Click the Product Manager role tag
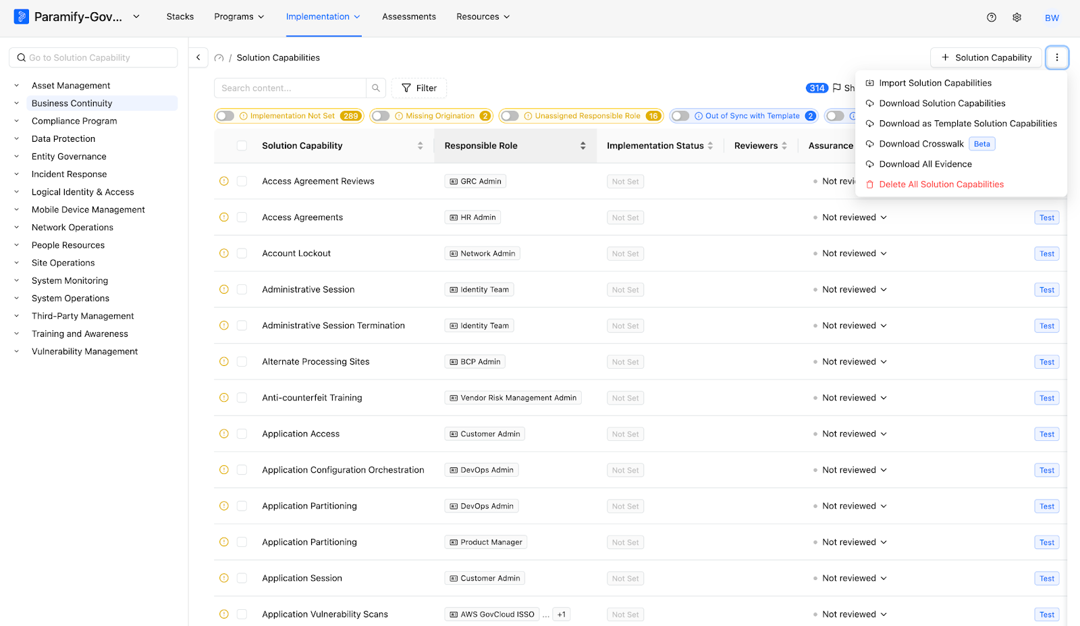This screenshot has width=1080, height=626. [x=486, y=542]
